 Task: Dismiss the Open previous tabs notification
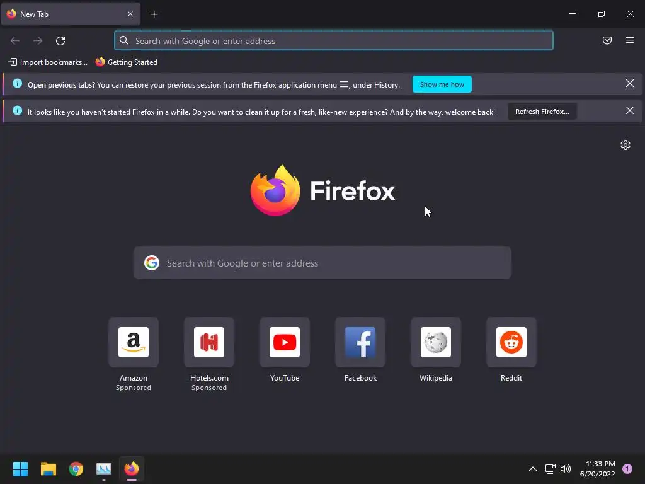click(629, 84)
